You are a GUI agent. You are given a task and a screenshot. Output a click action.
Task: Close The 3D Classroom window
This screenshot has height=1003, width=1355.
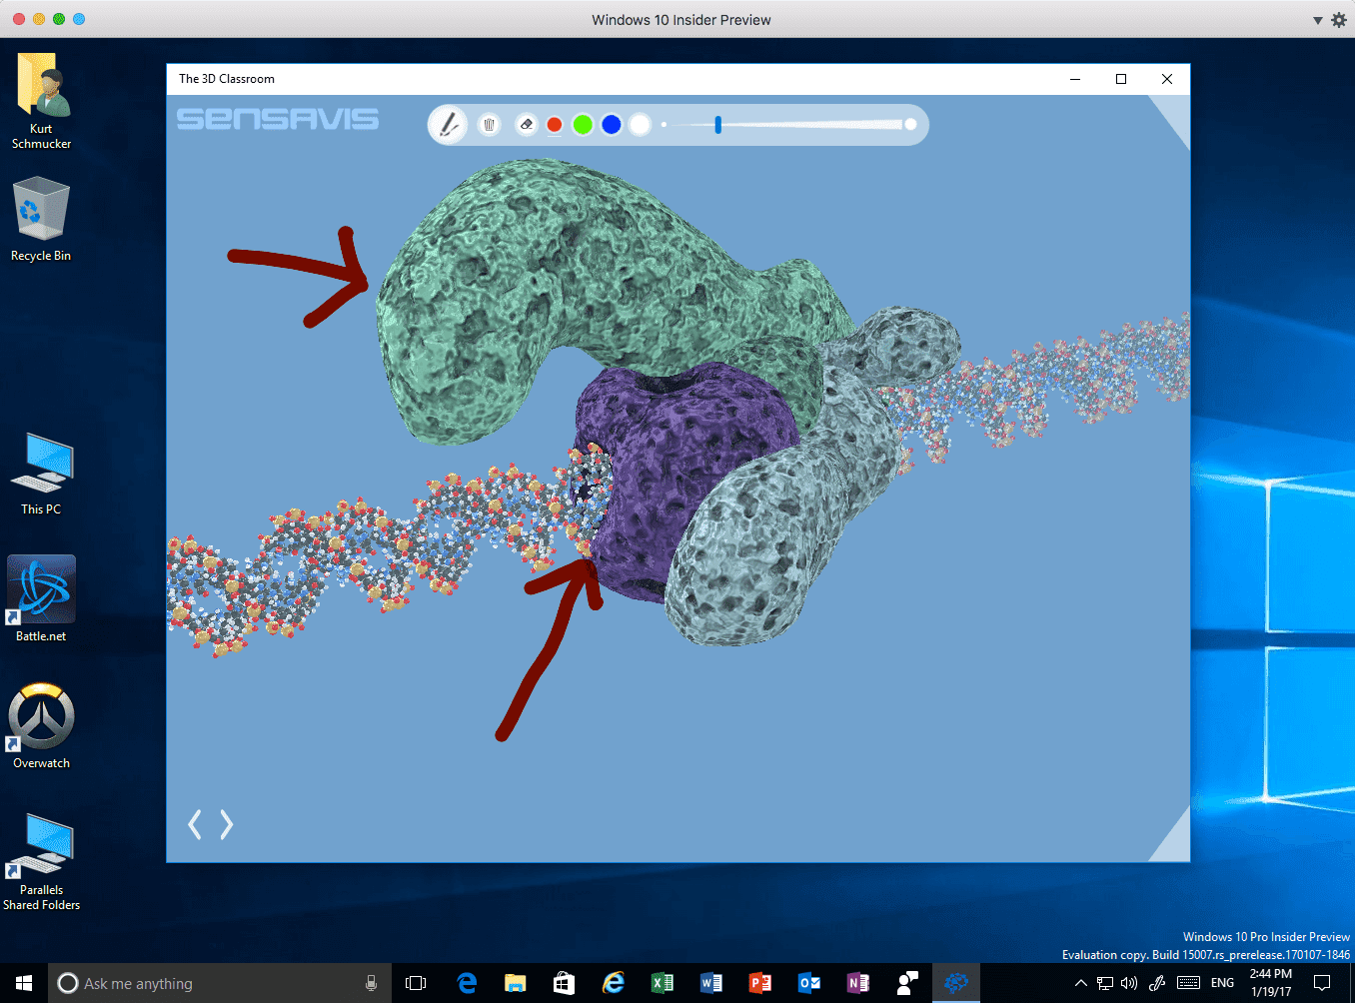(x=1167, y=79)
